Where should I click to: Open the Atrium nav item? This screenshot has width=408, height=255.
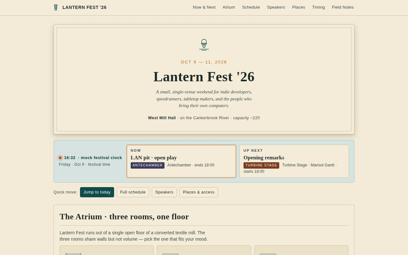pyautogui.click(x=229, y=7)
